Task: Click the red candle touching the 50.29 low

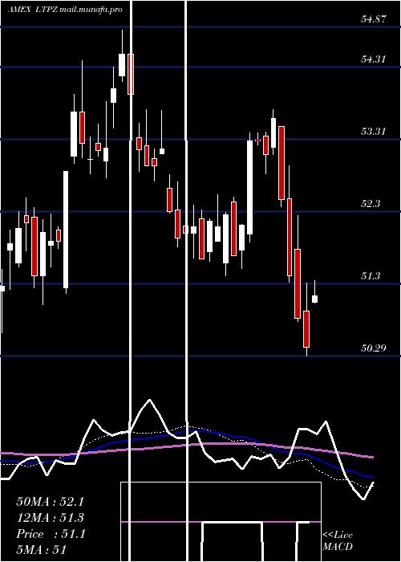Action: [x=306, y=329]
